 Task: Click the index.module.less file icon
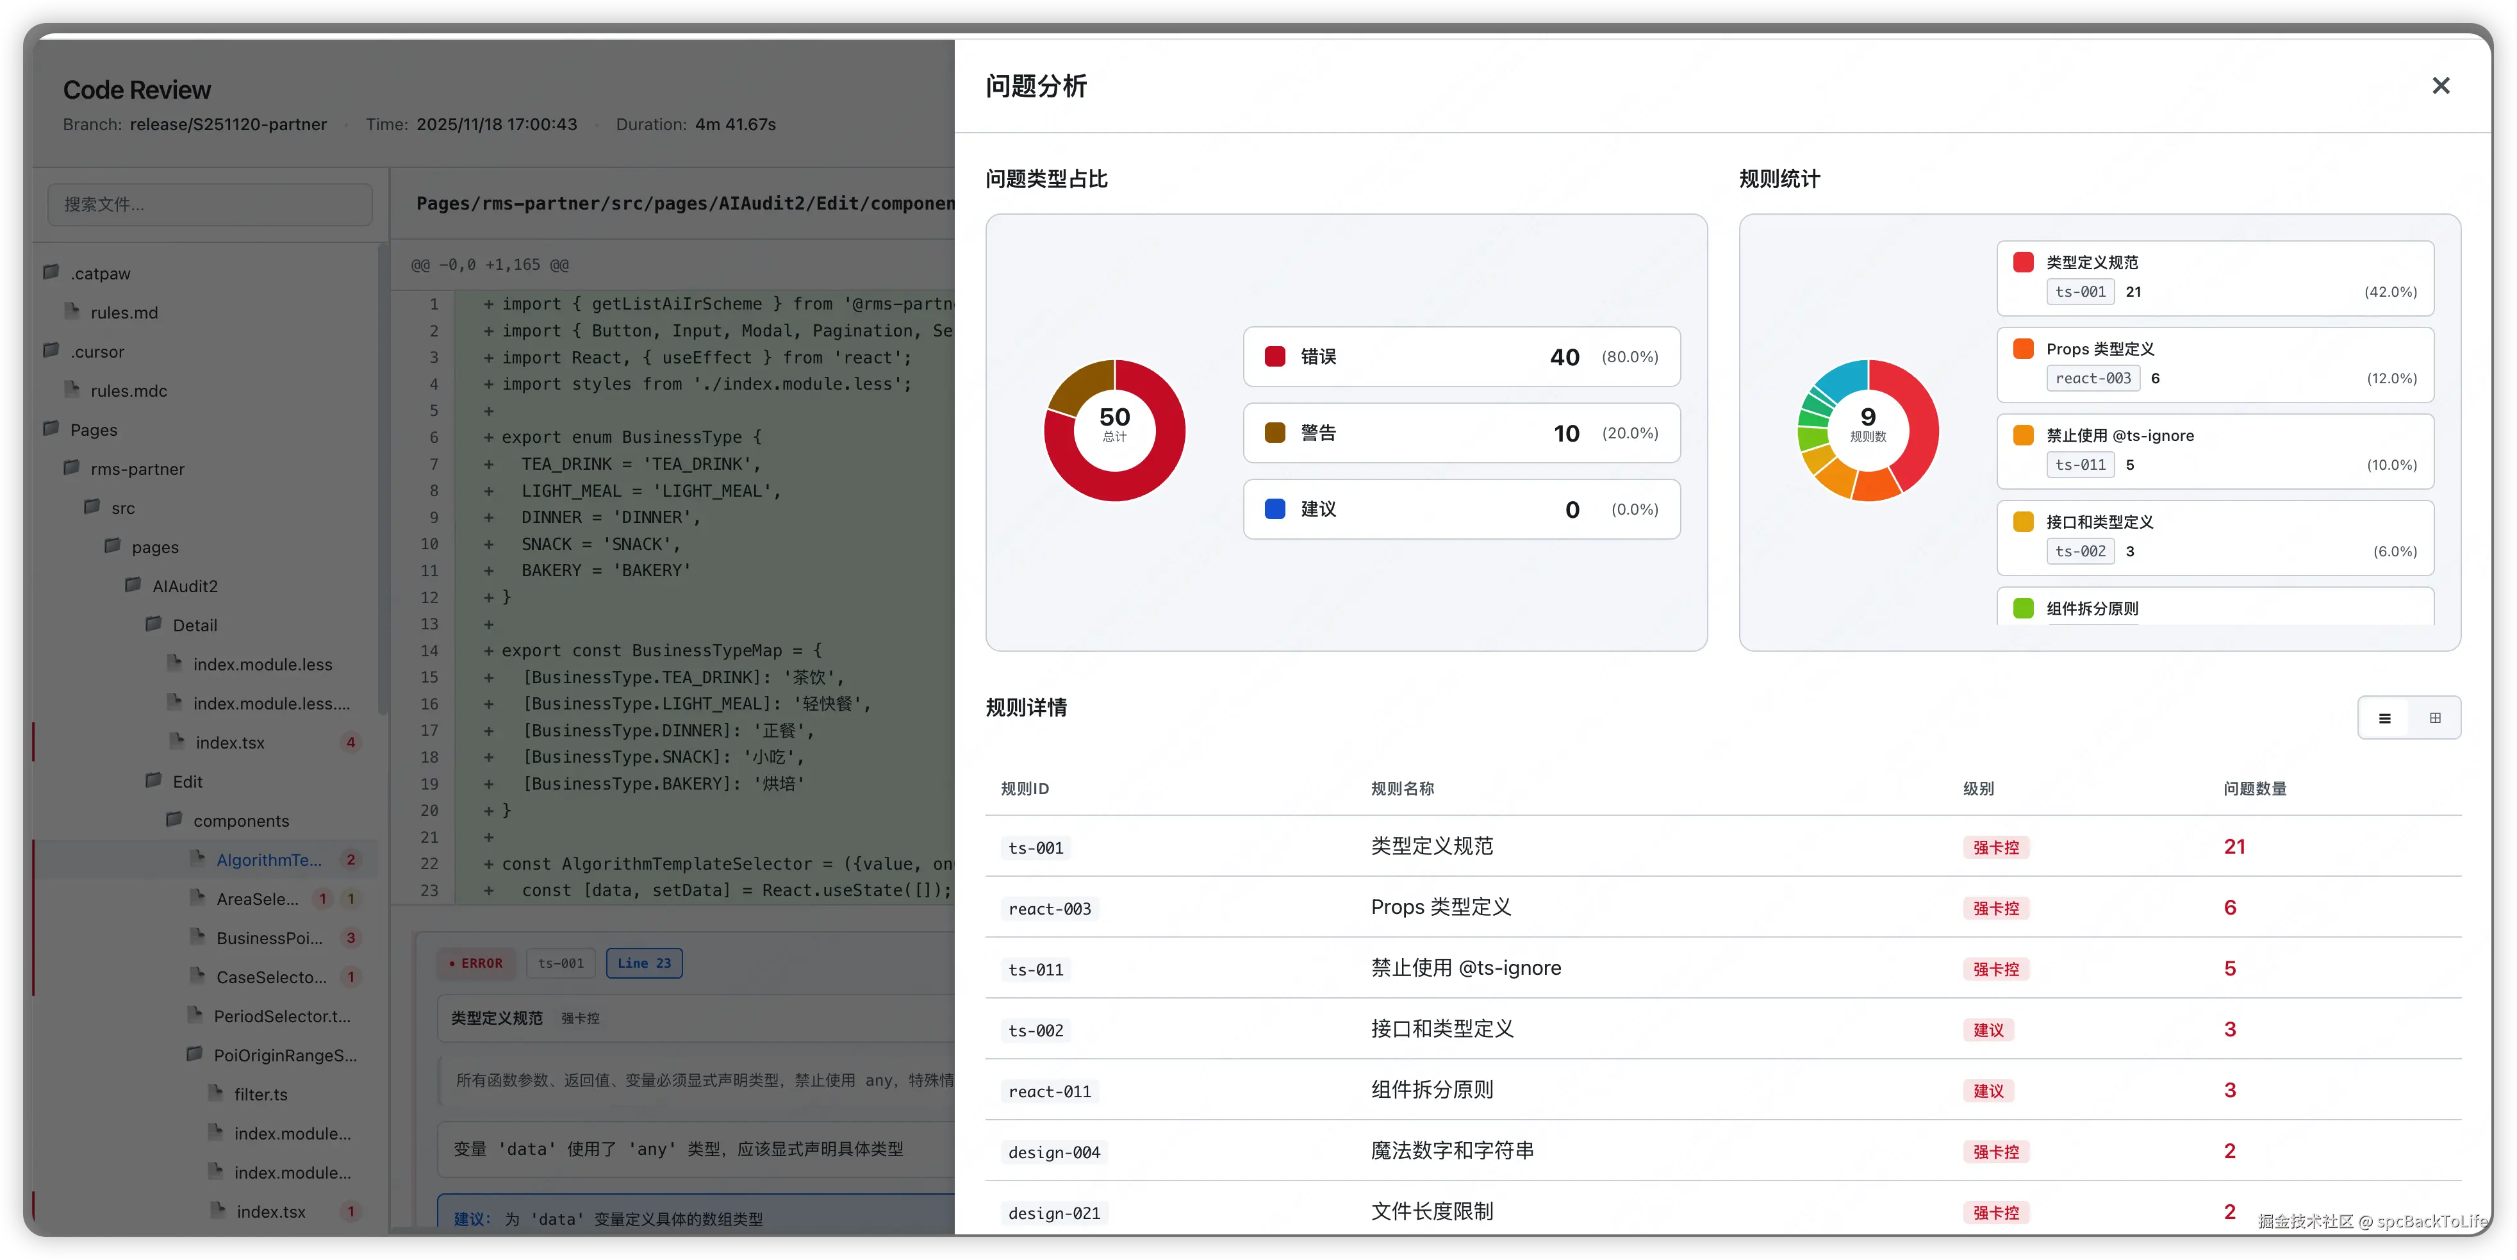tap(175, 664)
